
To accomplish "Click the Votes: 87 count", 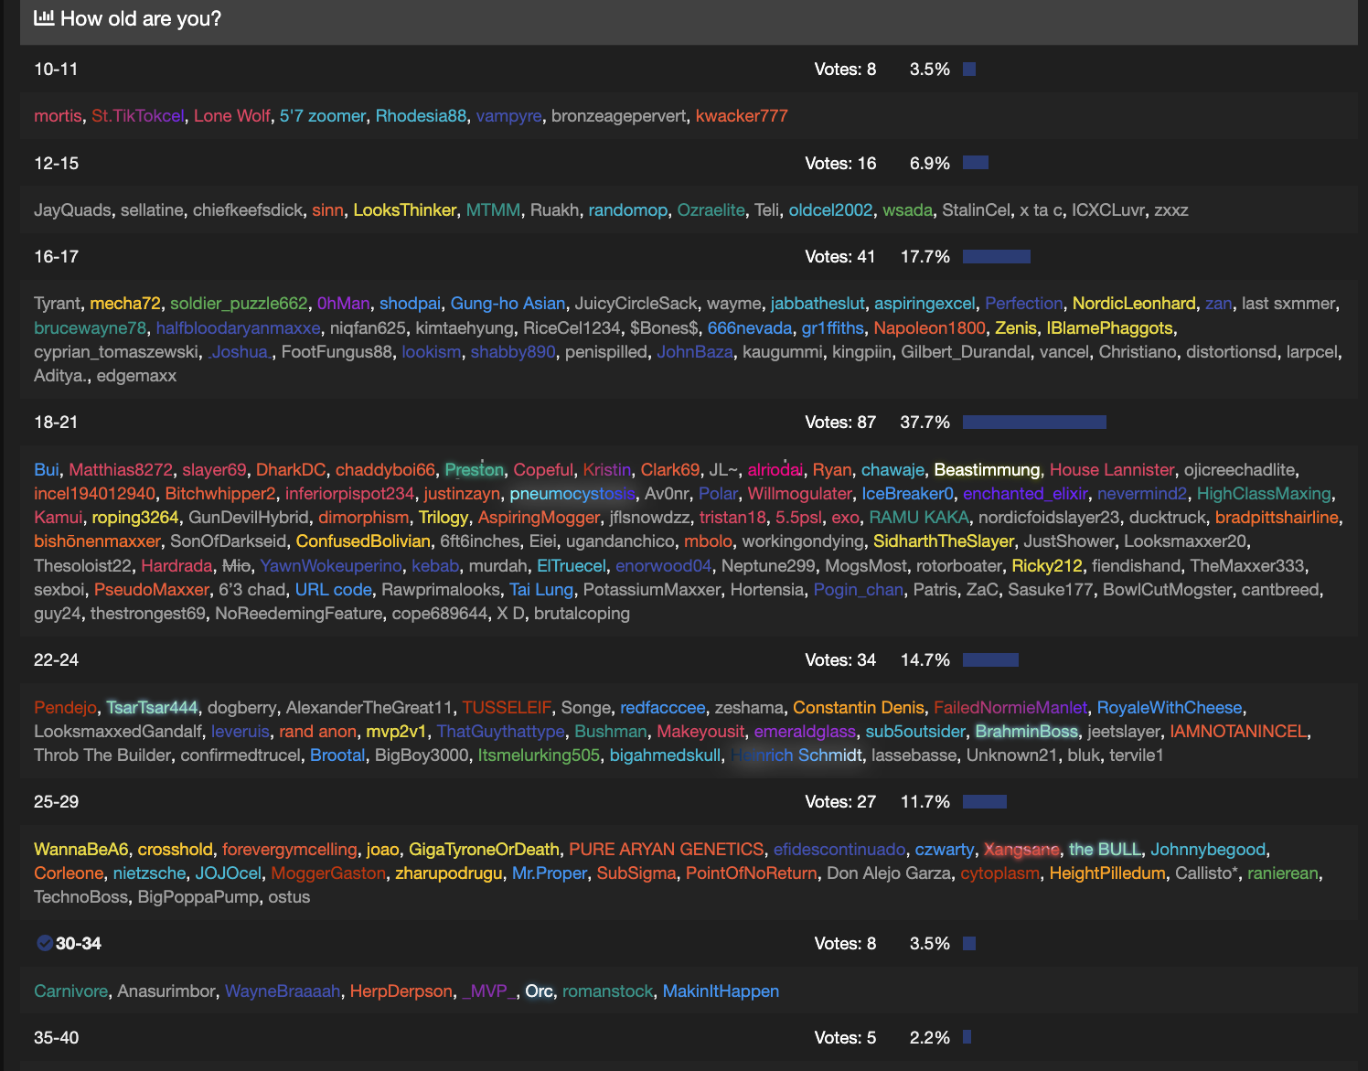I will 840,423.
